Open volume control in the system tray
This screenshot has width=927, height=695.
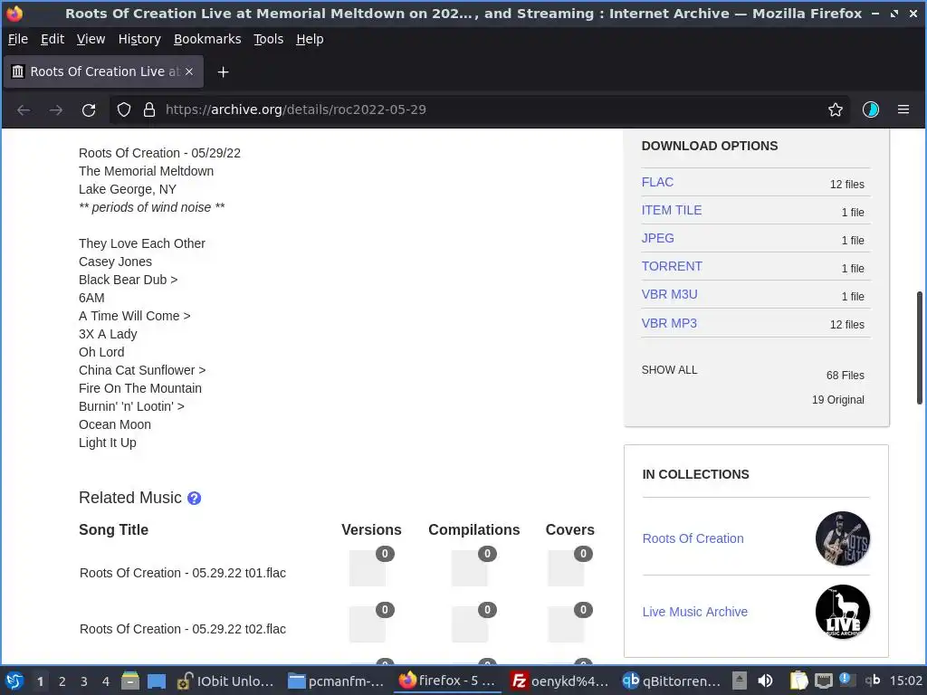pos(765,681)
